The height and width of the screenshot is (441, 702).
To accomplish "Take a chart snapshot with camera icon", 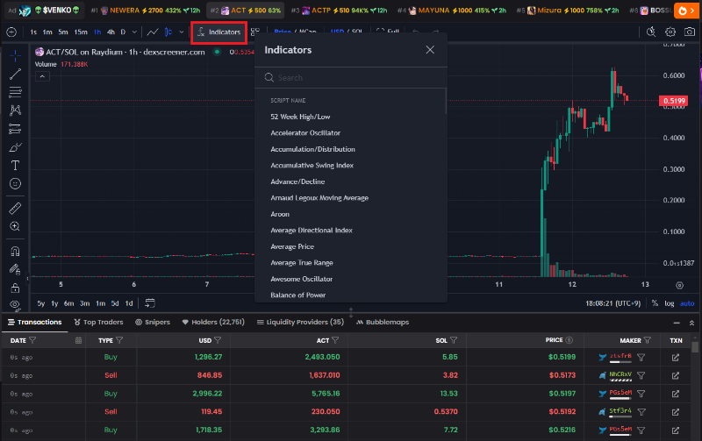I will tap(690, 32).
